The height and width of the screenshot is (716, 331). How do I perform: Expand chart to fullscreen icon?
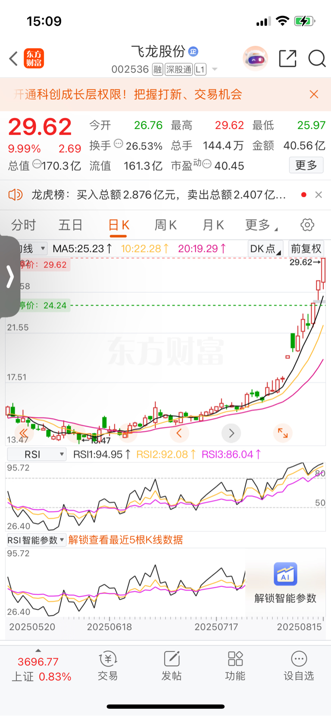tap(283, 433)
